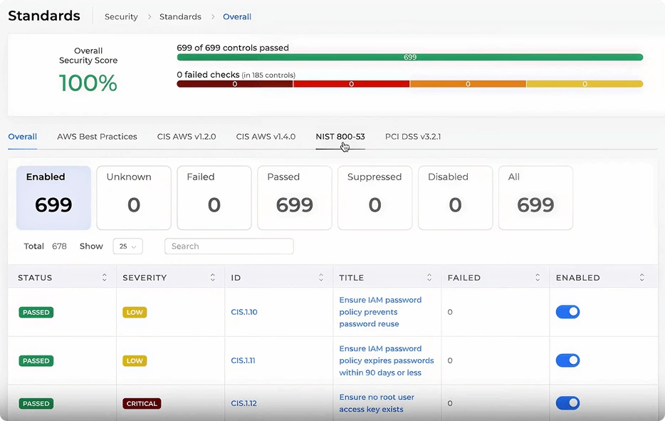The width and height of the screenshot is (665, 421).
Task: Open the Show 25 rows dropdown
Action: (x=127, y=246)
